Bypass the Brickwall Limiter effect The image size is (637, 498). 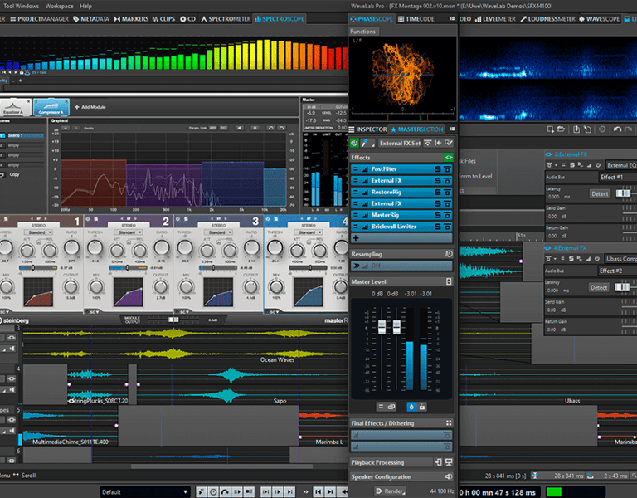click(449, 227)
